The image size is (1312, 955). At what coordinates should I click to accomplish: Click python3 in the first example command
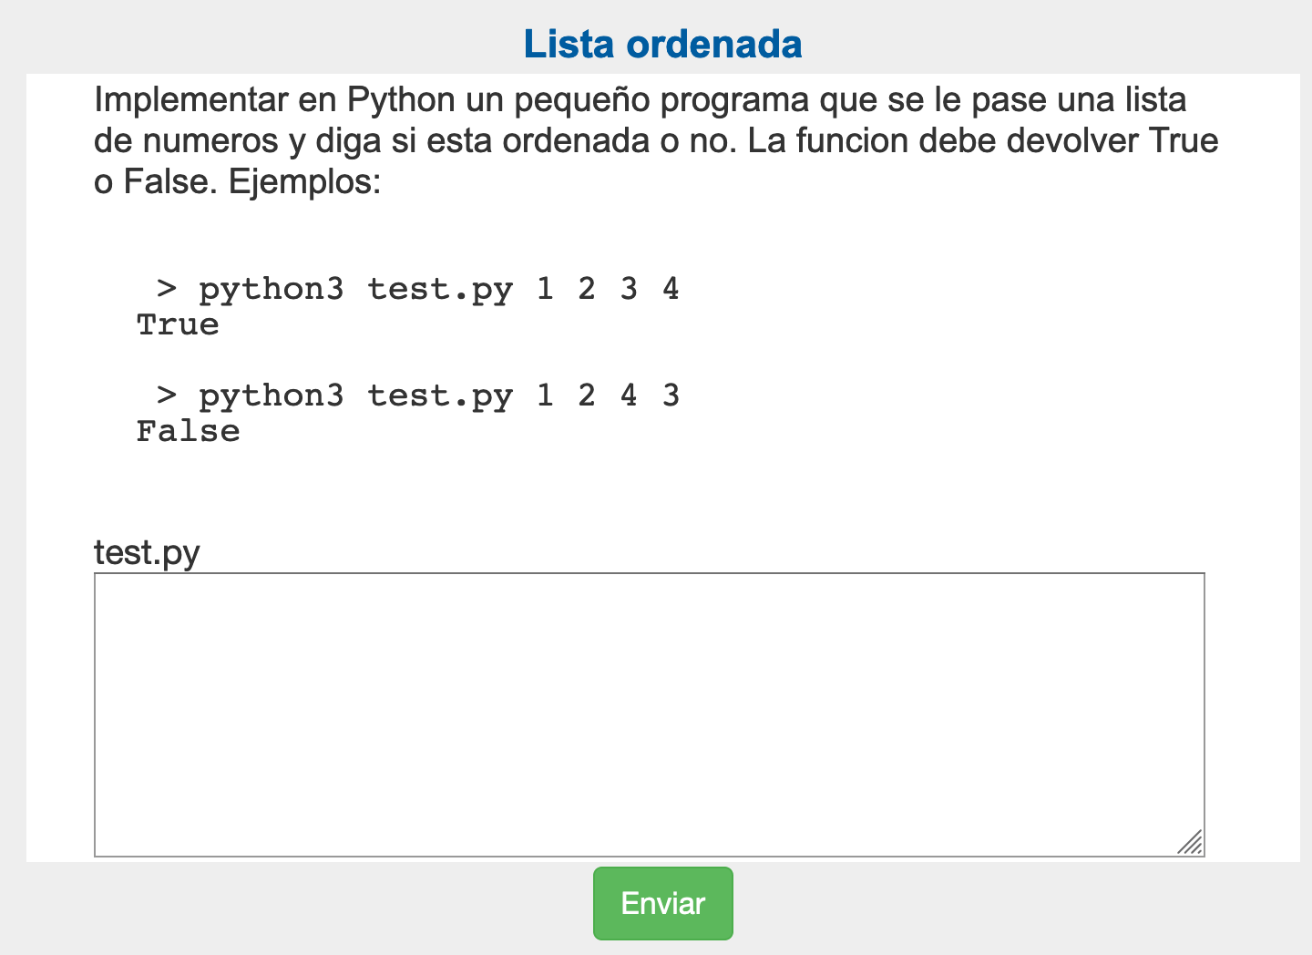[x=272, y=290]
